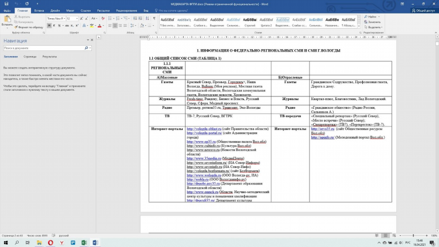This screenshot has height=247, width=439.
Task: Toggle underline formatting (Ч)
Action: (59, 26)
